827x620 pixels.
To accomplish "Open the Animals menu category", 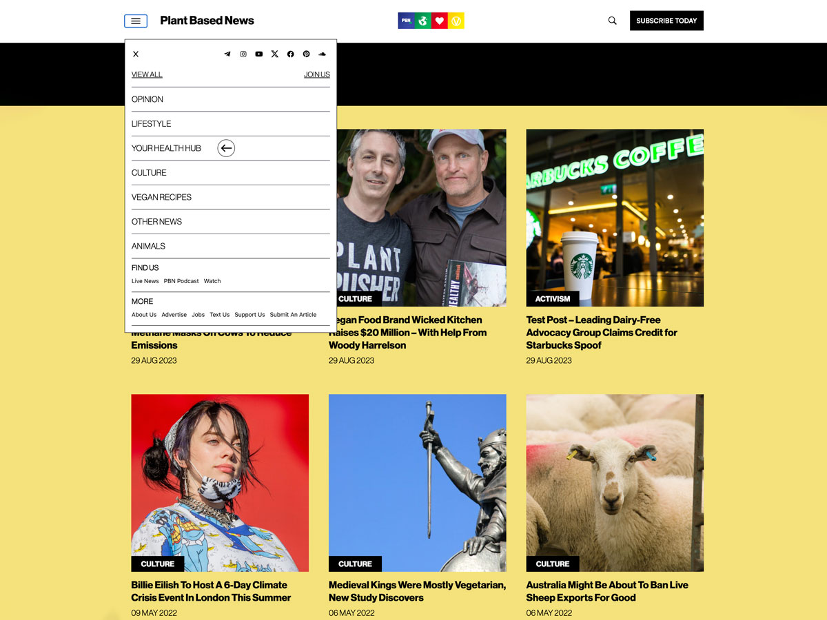I will pyautogui.click(x=231, y=246).
